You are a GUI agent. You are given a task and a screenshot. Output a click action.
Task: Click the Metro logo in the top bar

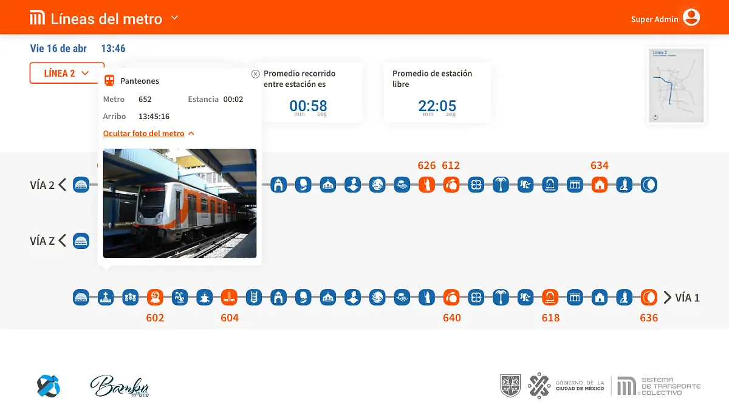click(37, 18)
